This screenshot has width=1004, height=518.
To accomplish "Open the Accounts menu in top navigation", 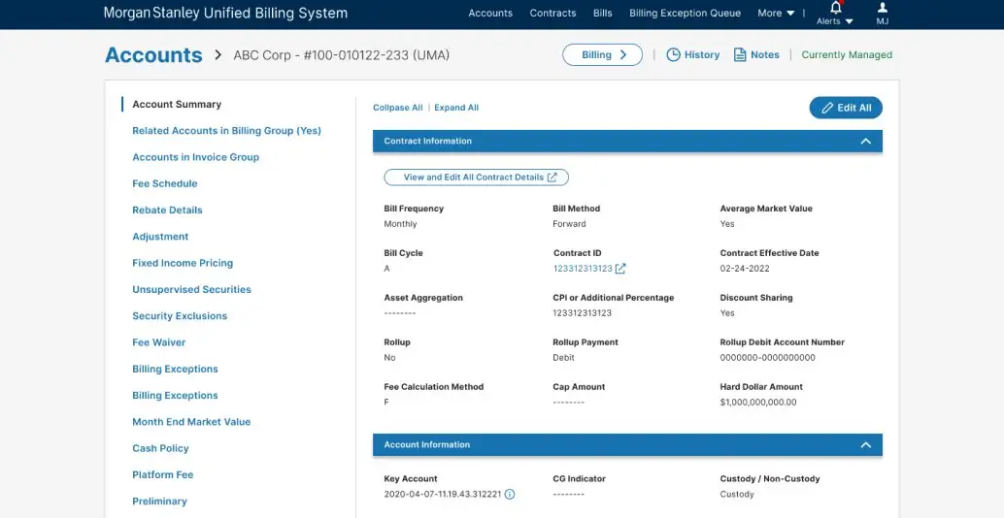I will 490,13.
